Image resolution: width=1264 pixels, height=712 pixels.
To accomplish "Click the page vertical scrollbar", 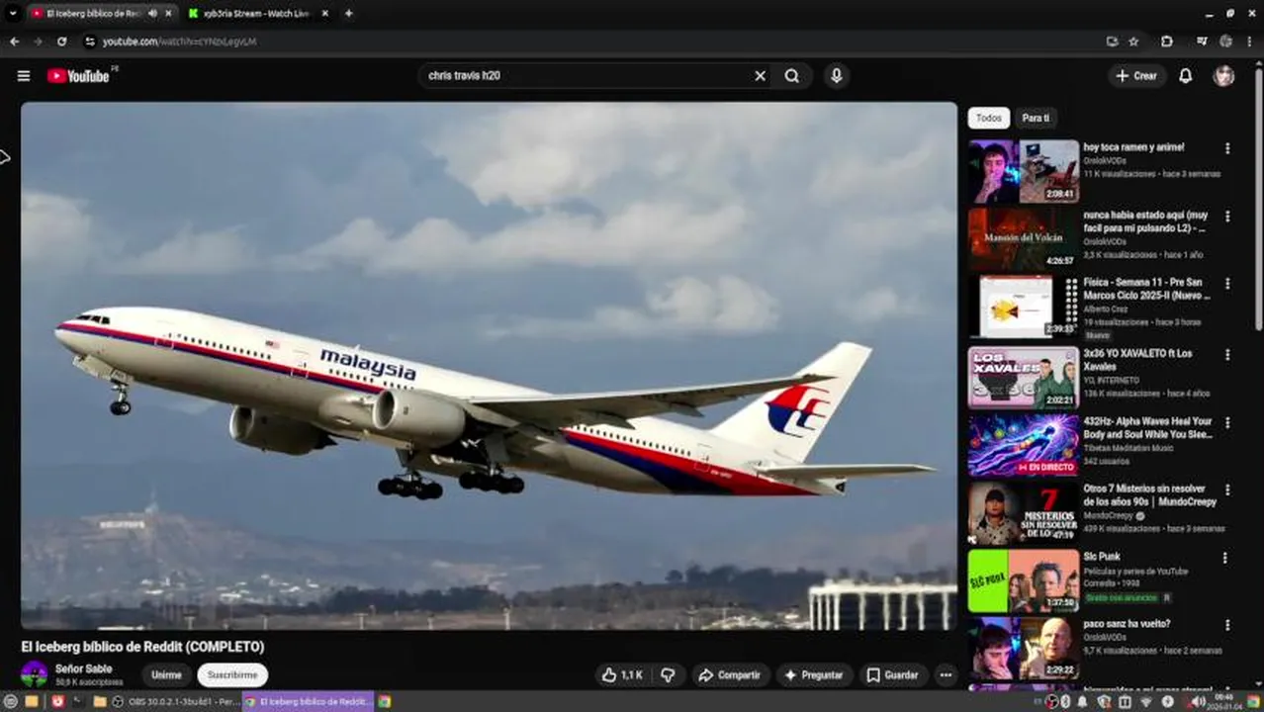I will [x=1258, y=198].
